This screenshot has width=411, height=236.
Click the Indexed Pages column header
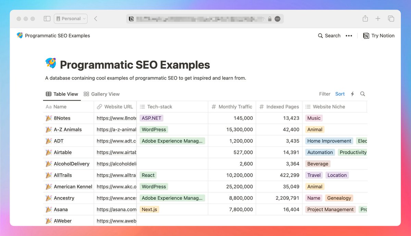(279, 107)
